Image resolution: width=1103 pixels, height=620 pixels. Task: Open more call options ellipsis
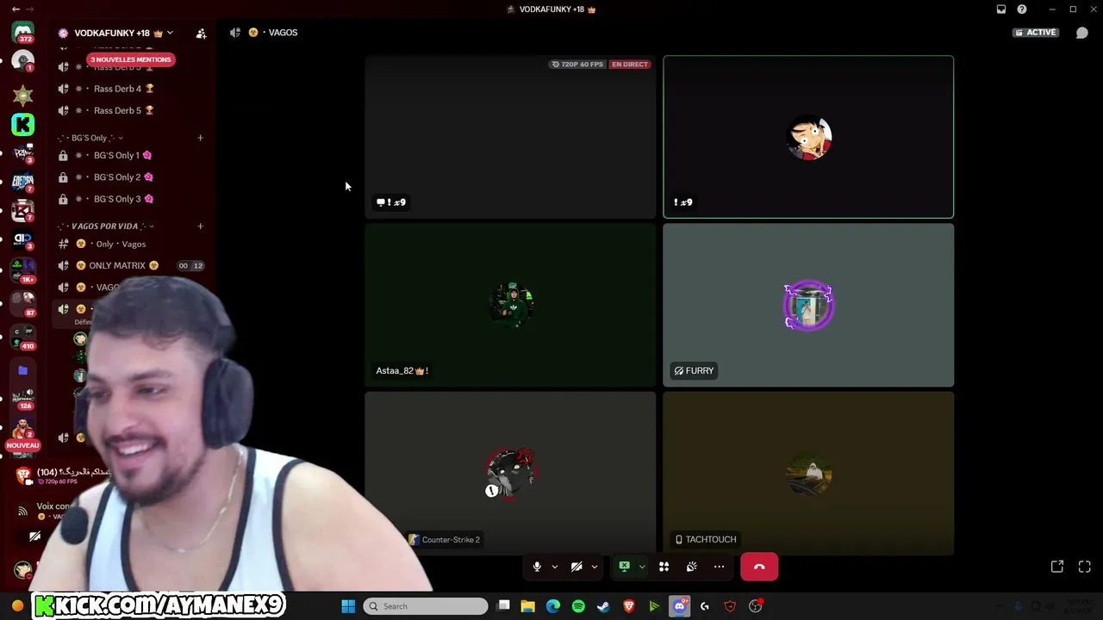pyautogui.click(x=719, y=567)
